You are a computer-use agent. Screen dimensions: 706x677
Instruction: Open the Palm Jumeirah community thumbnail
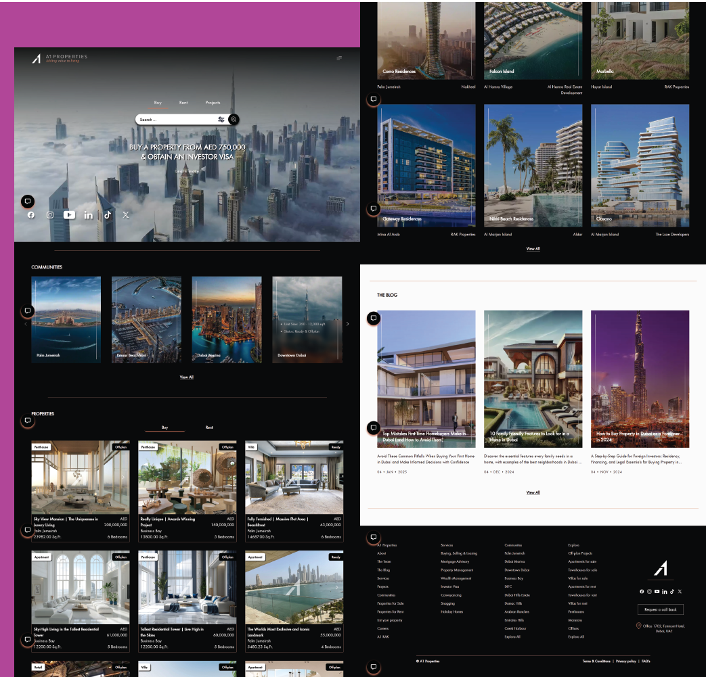click(66, 319)
